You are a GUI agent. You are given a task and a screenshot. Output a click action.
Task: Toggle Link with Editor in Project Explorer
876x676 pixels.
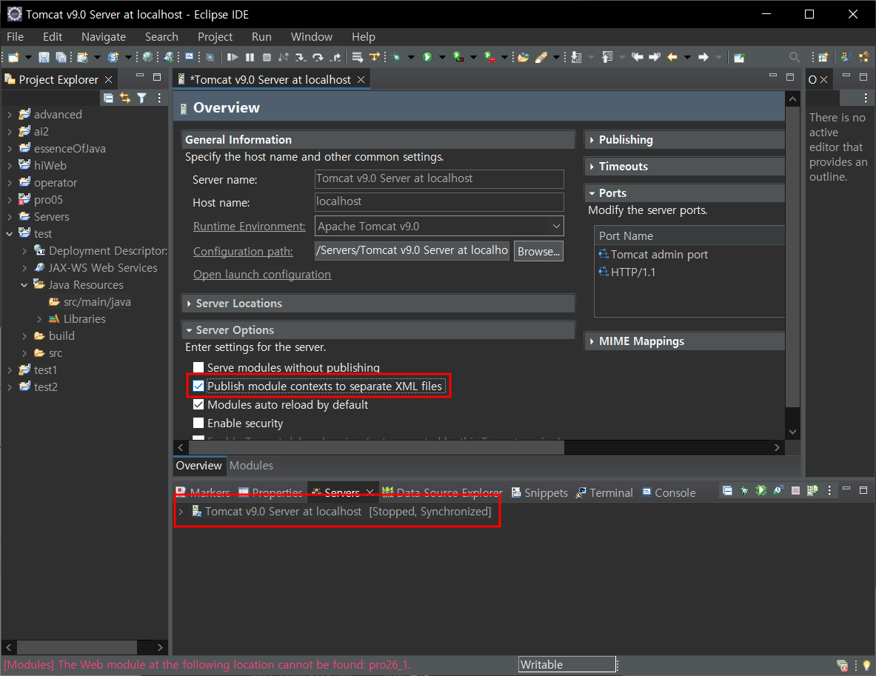pyautogui.click(x=125, y=98)
